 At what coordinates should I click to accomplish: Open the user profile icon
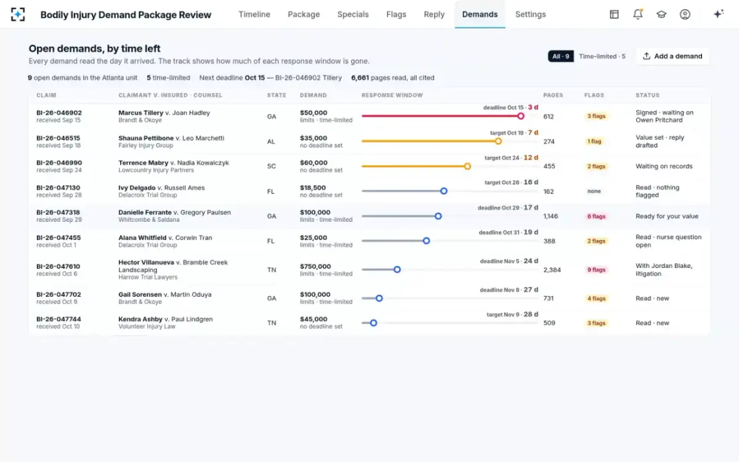pyautogui.click(x=685, y=14)
